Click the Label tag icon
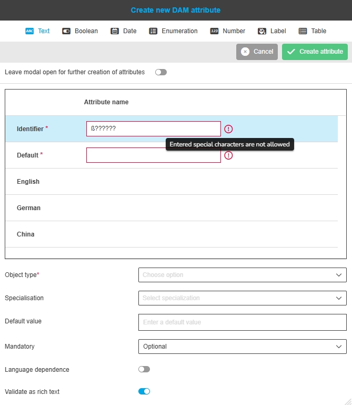 262,31
